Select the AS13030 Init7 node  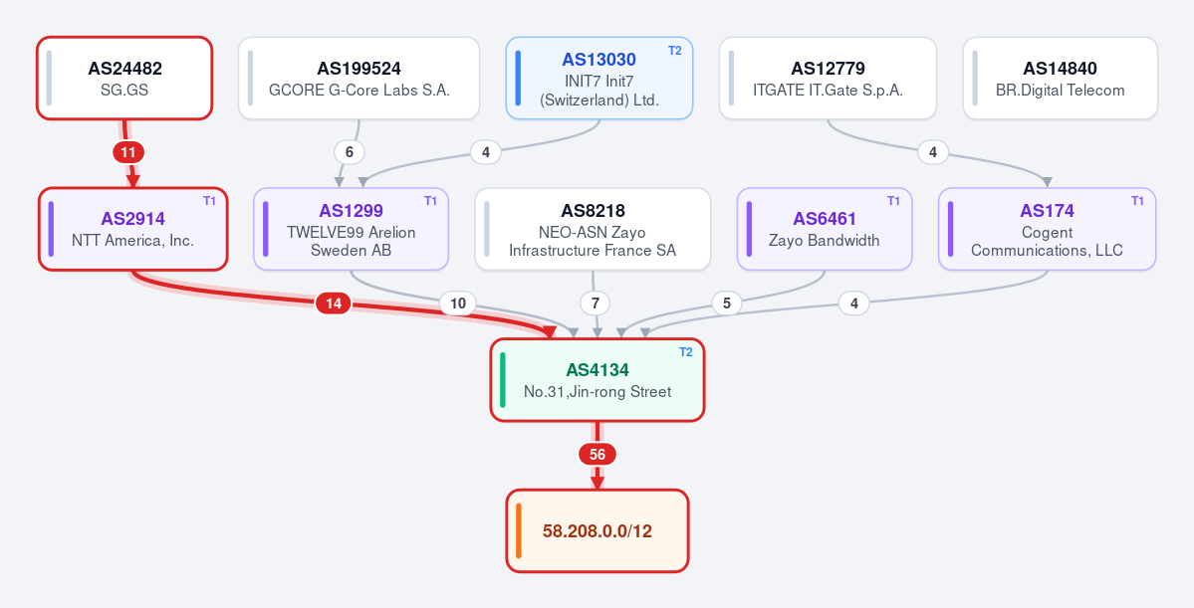[599, 79]
